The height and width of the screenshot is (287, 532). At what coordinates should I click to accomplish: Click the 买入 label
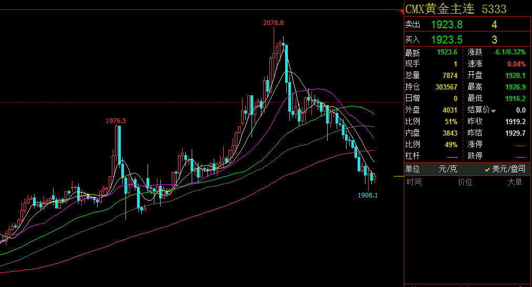click(413, 40)
